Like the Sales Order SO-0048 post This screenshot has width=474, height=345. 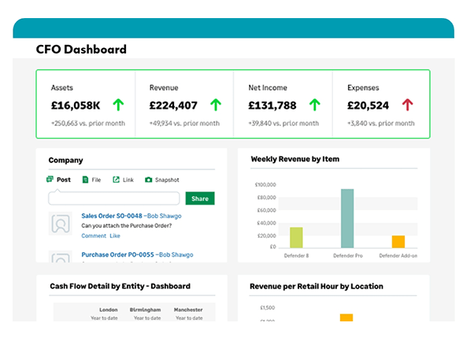coord(115,236)
